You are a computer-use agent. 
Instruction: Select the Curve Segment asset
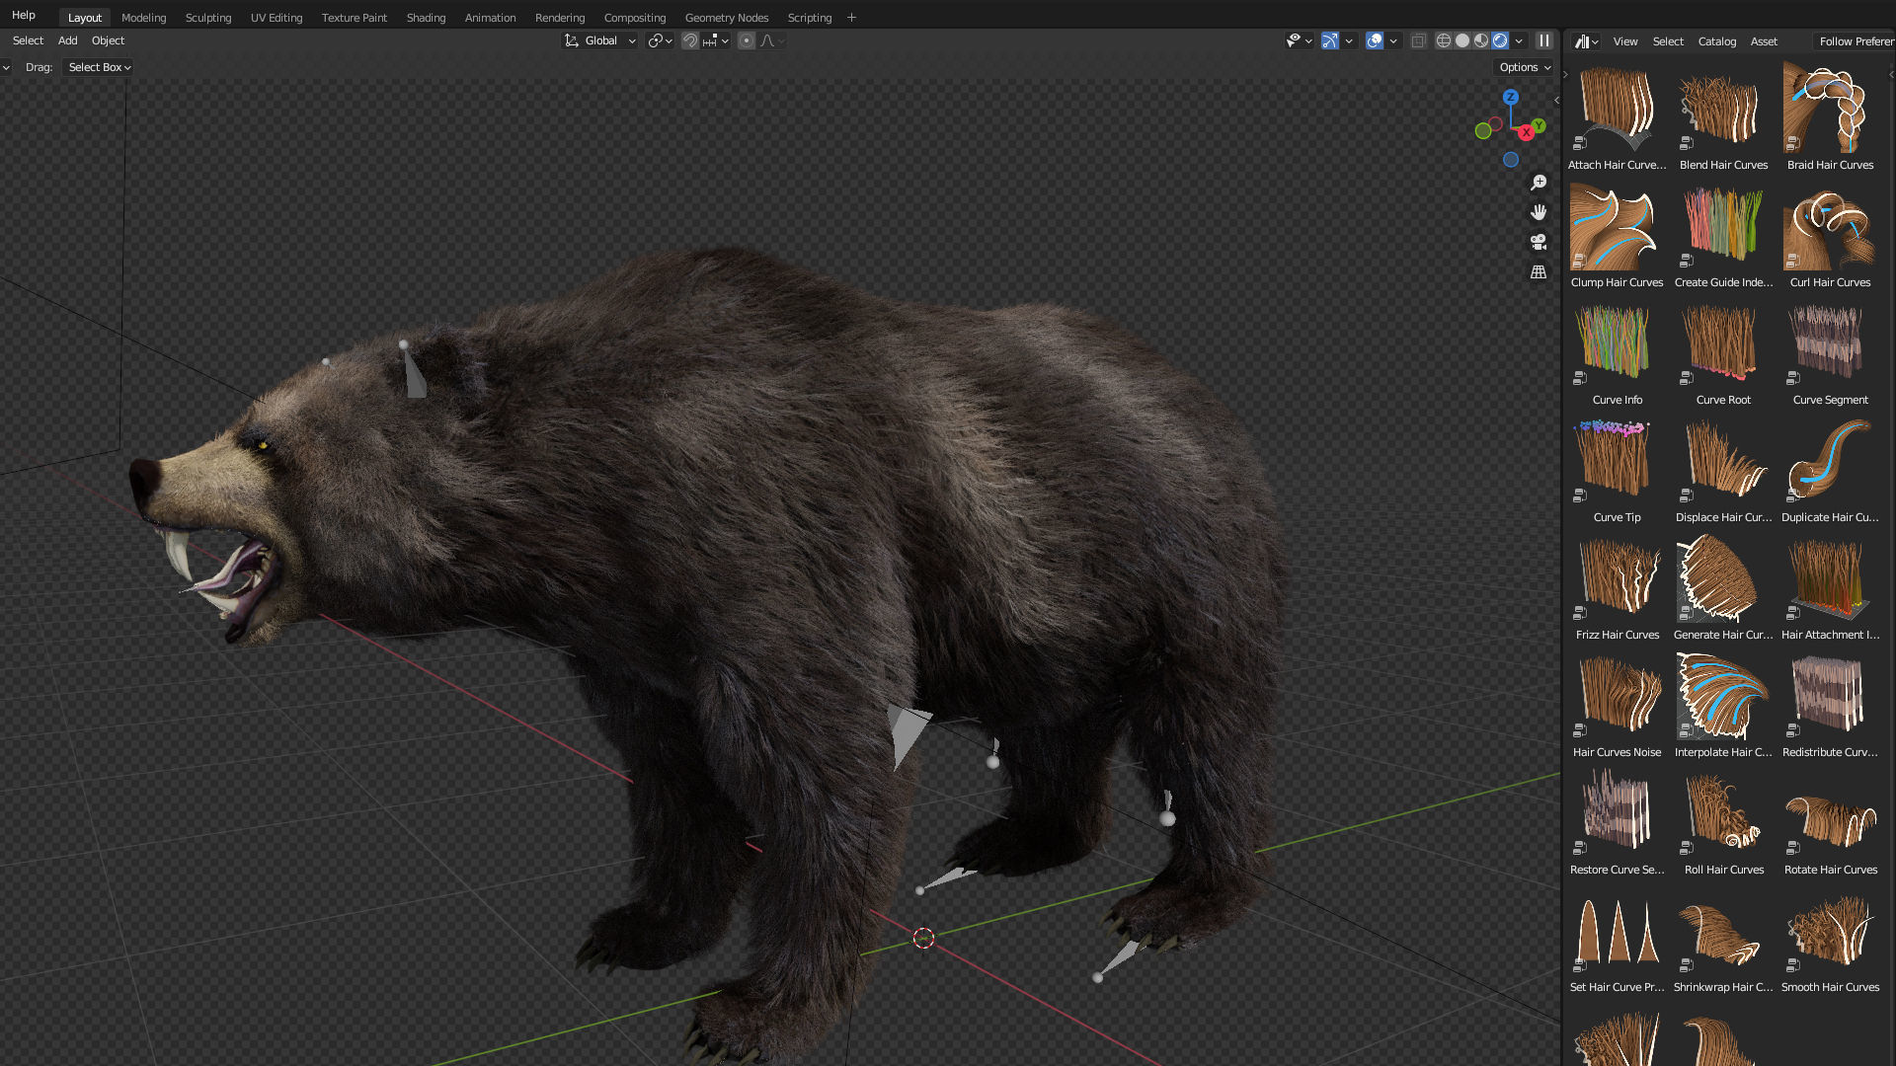(x=1831, y=351)
